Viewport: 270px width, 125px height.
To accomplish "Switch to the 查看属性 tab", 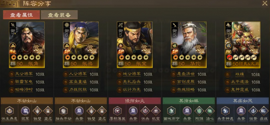I will coord(22,15).
